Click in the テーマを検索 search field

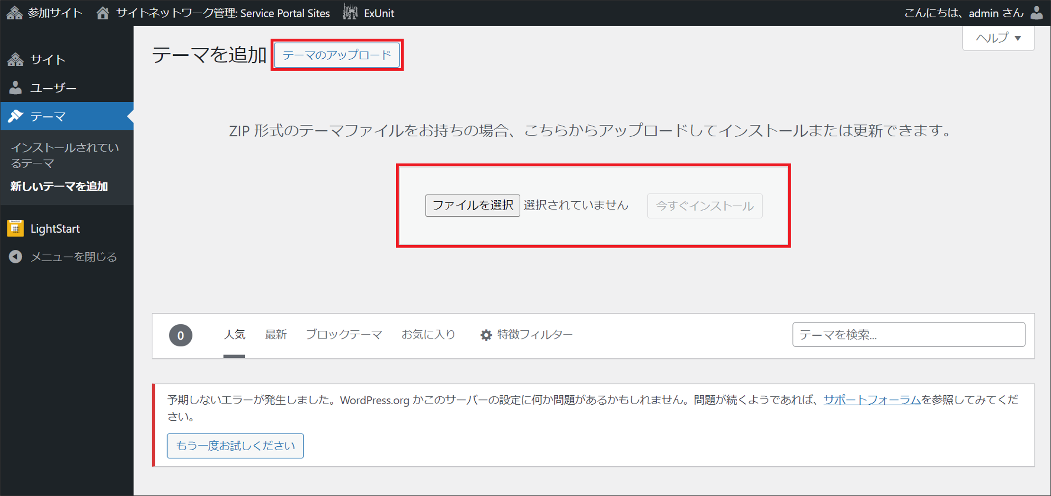(908, 335)
